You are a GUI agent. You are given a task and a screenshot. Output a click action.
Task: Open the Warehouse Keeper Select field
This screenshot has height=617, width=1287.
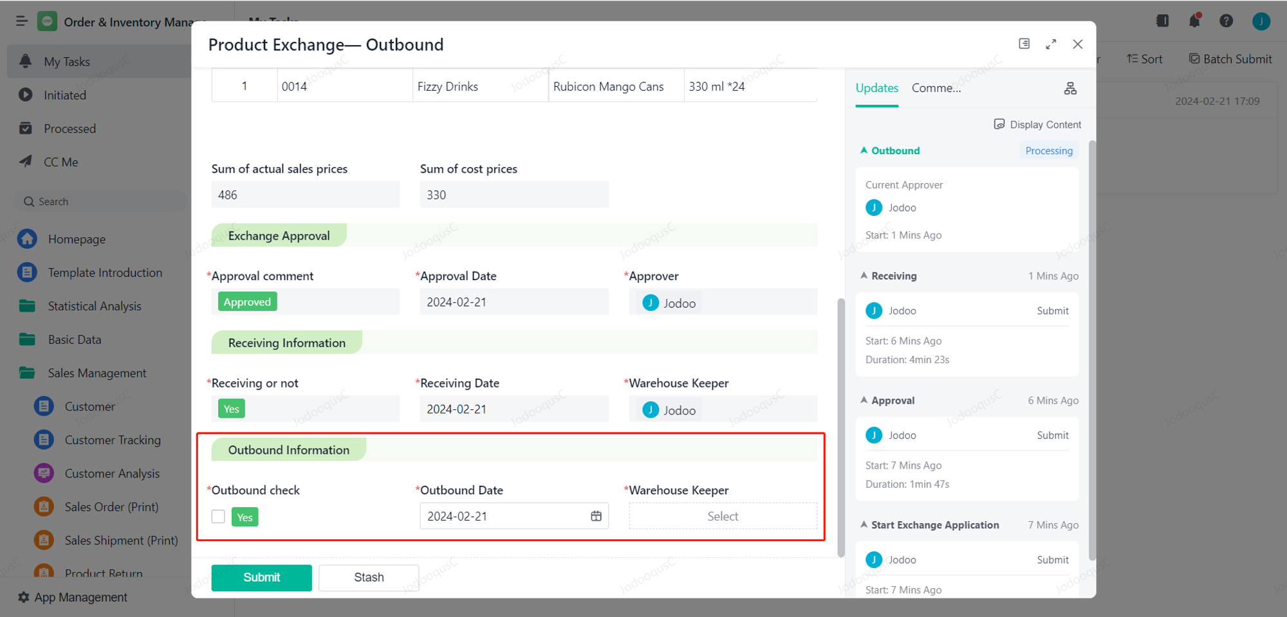[722, 516]
